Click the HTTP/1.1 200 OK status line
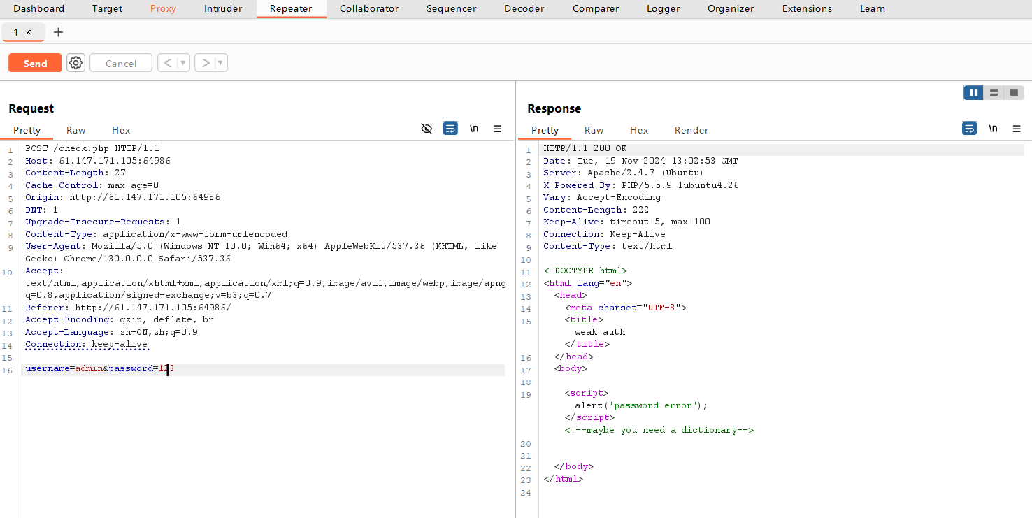This screenshot has height=518, width=1032. point(585,149)
